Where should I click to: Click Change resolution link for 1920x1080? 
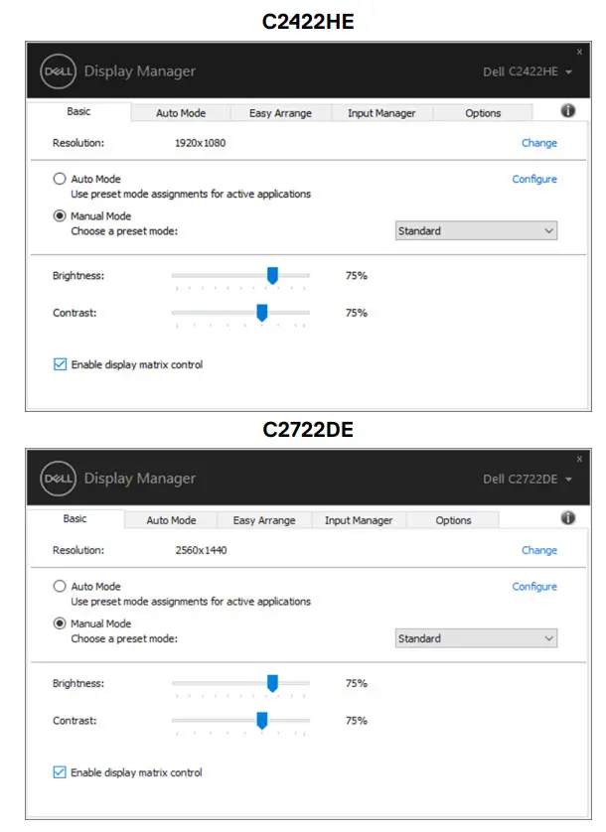(539, 143)
